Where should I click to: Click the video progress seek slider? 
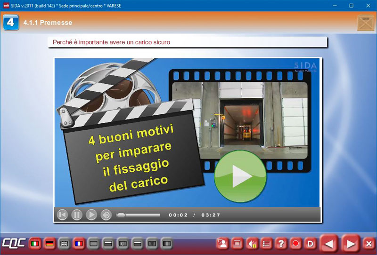[x=139, y=215]
